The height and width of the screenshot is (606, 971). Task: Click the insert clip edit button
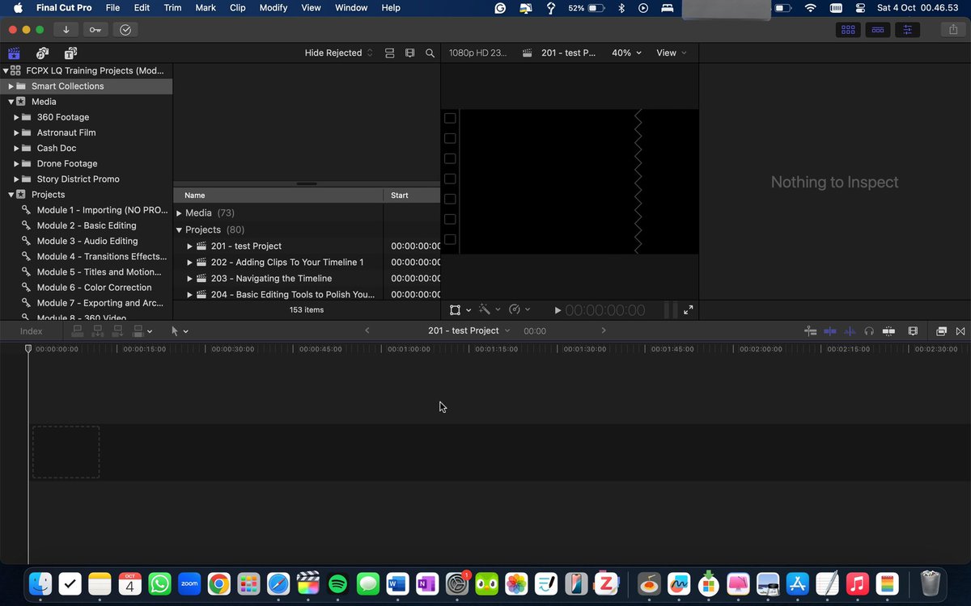click(x=98, y=330)
